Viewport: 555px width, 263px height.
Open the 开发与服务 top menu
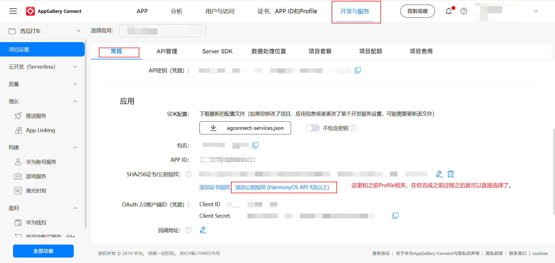point(355,11)
